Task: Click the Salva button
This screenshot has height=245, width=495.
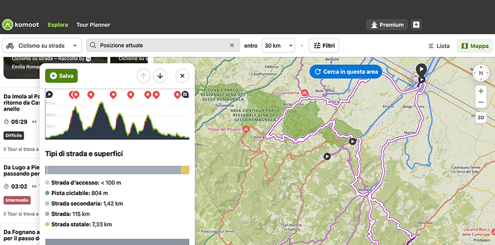Action: tap(61, 76)
